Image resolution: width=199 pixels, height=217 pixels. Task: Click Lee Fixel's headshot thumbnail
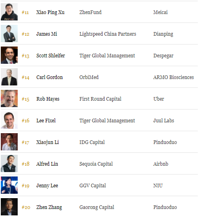[x=9, y=120]
